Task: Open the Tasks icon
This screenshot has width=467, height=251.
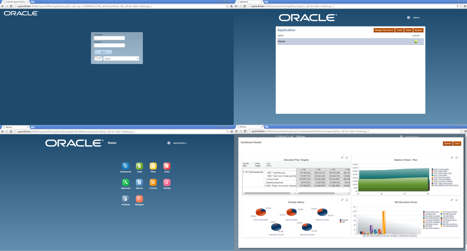Action: [x=139, y=166]
